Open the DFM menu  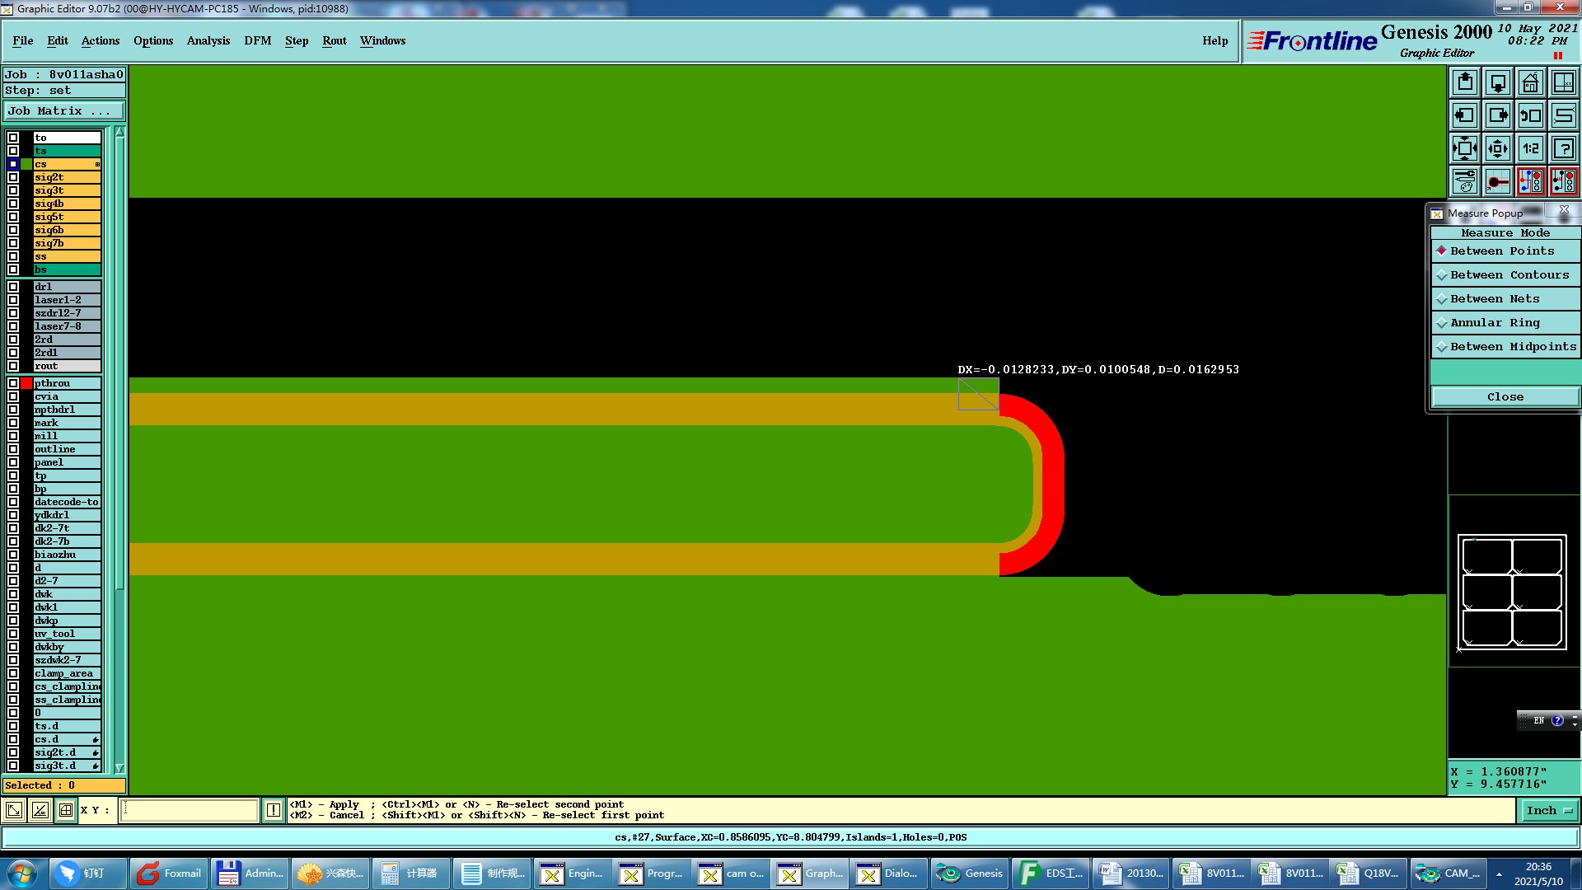(x=257, y=41)
